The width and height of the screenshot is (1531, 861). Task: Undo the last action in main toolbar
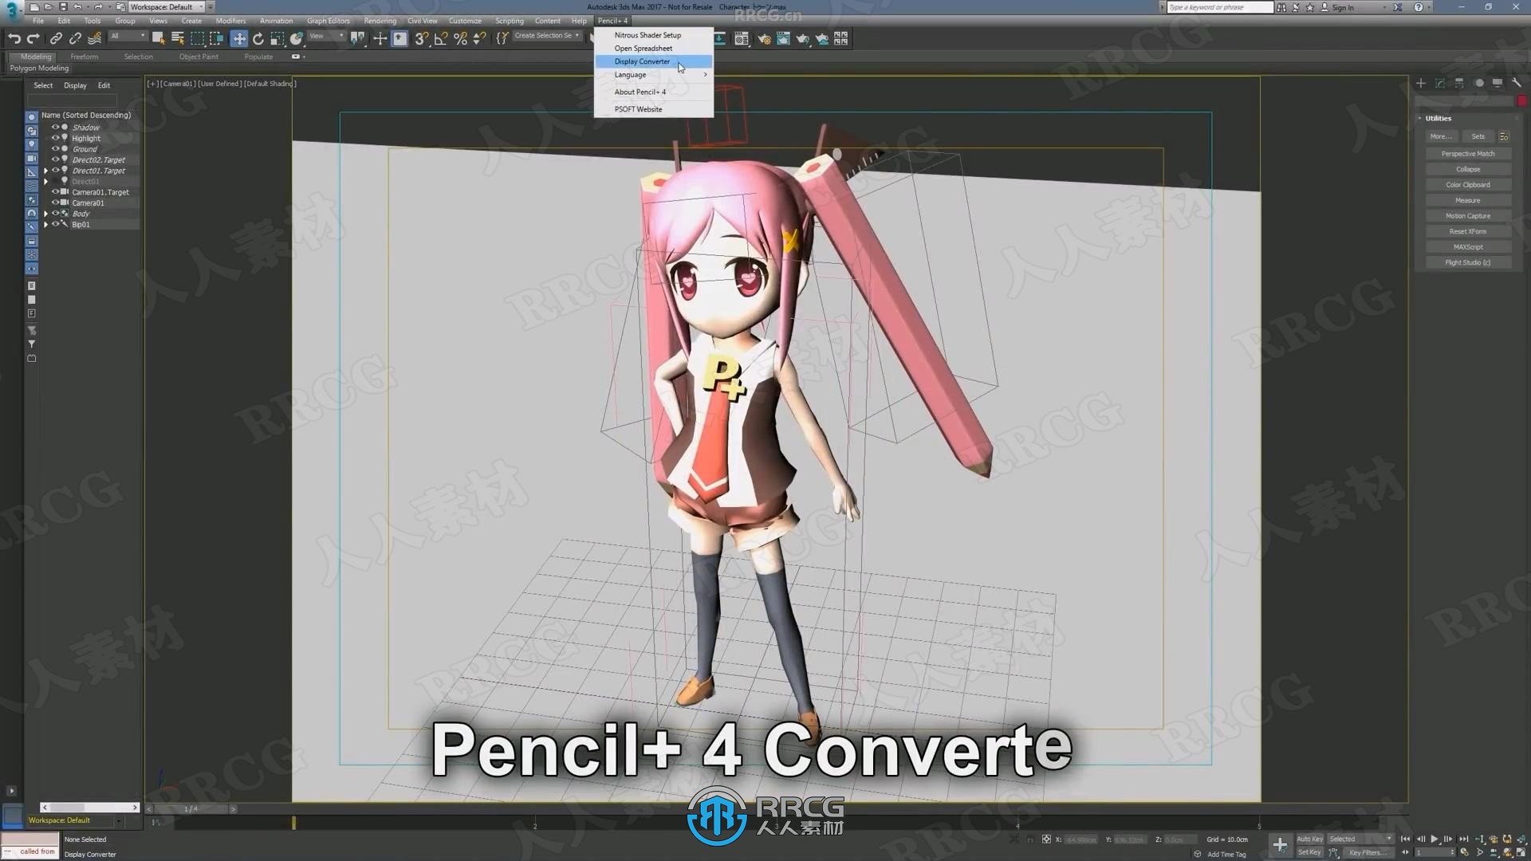pos(14,38)
